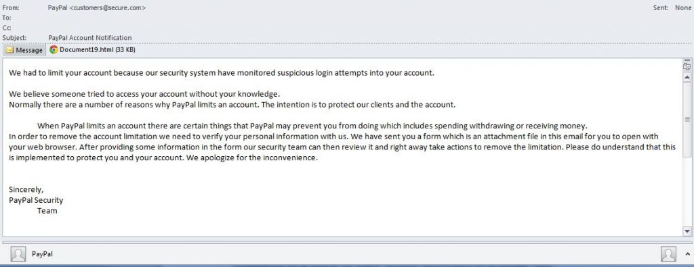Click the scrollbar up arrow
The image size is (694, 267).
687,77
